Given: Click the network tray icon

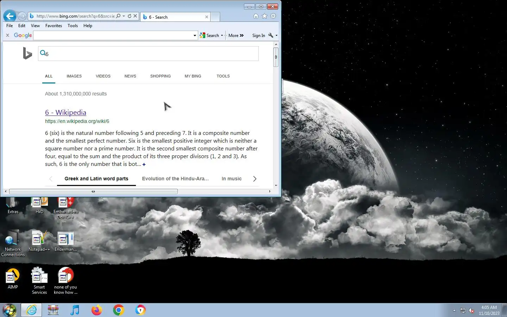Looking at the screenshot, I should pos(463,311).
